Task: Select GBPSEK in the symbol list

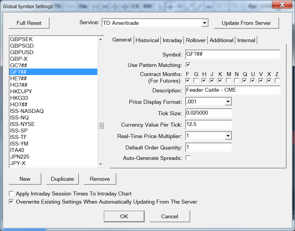Action: coord(53,39)
